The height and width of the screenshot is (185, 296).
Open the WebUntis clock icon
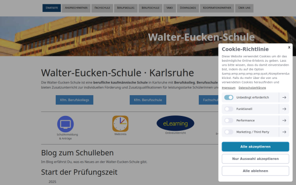pos(120,124)
